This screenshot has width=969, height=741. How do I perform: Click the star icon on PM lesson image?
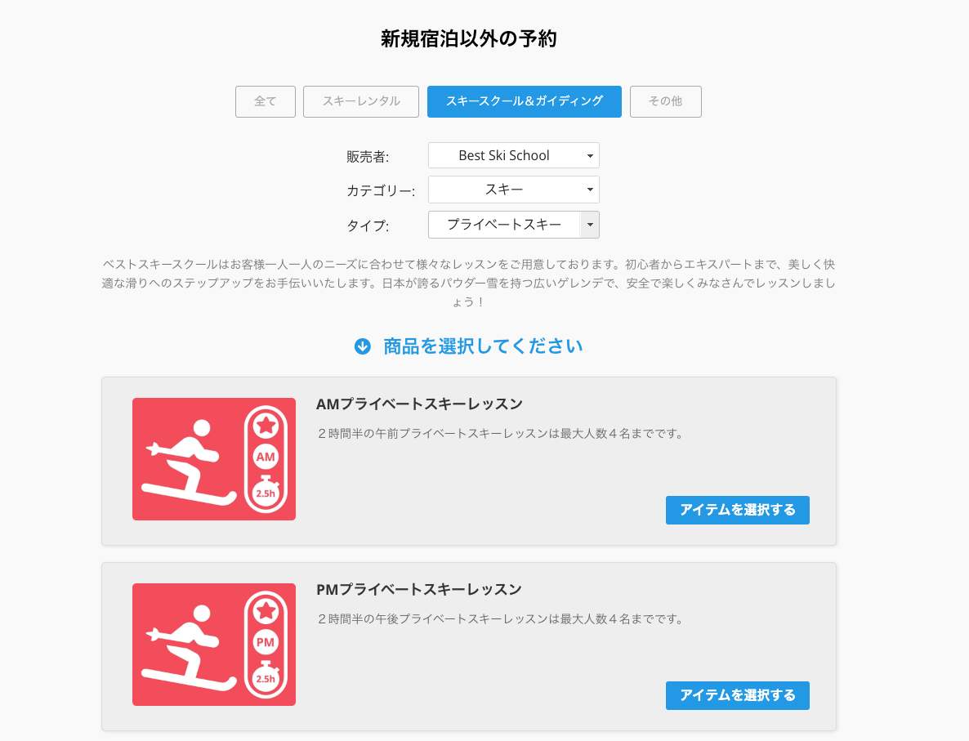(266, 610)
